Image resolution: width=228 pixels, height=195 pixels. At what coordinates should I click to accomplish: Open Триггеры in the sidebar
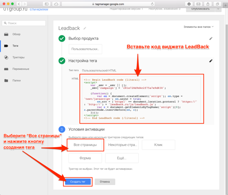coord(18,57)
